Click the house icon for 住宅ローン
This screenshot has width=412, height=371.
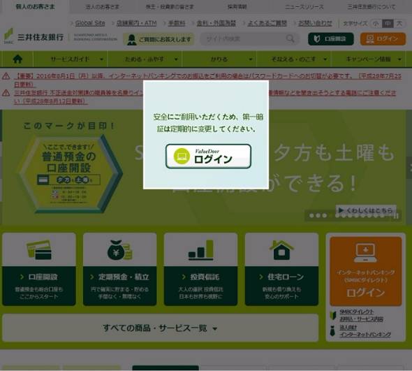[281, 250]
